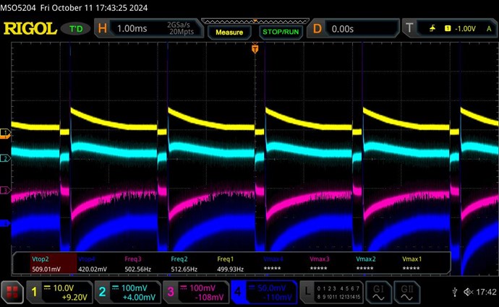
Task: Enable the GII function generator
Action: (x=407, y=293)
